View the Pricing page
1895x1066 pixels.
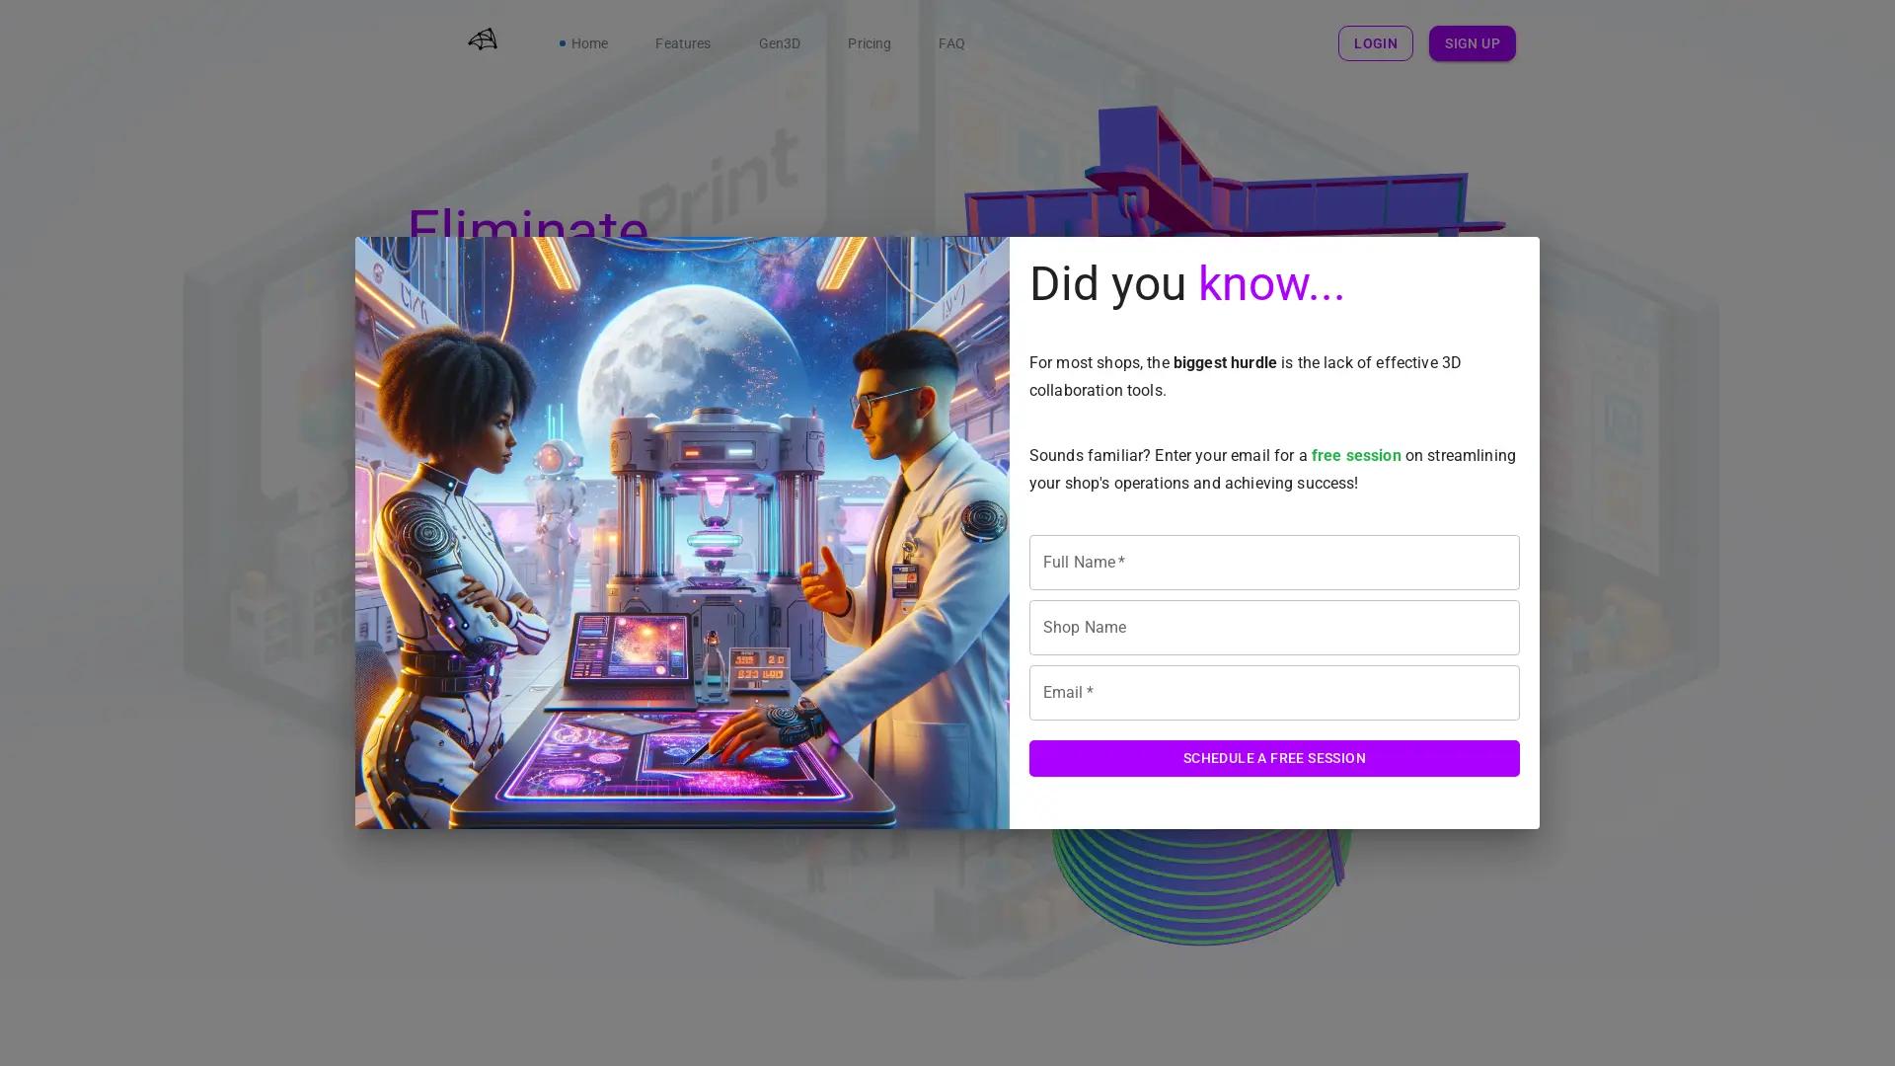click(x=870, y=43)
